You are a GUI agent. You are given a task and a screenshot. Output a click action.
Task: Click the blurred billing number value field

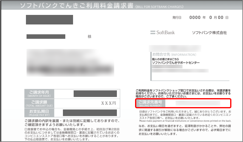tap(198, 103)
